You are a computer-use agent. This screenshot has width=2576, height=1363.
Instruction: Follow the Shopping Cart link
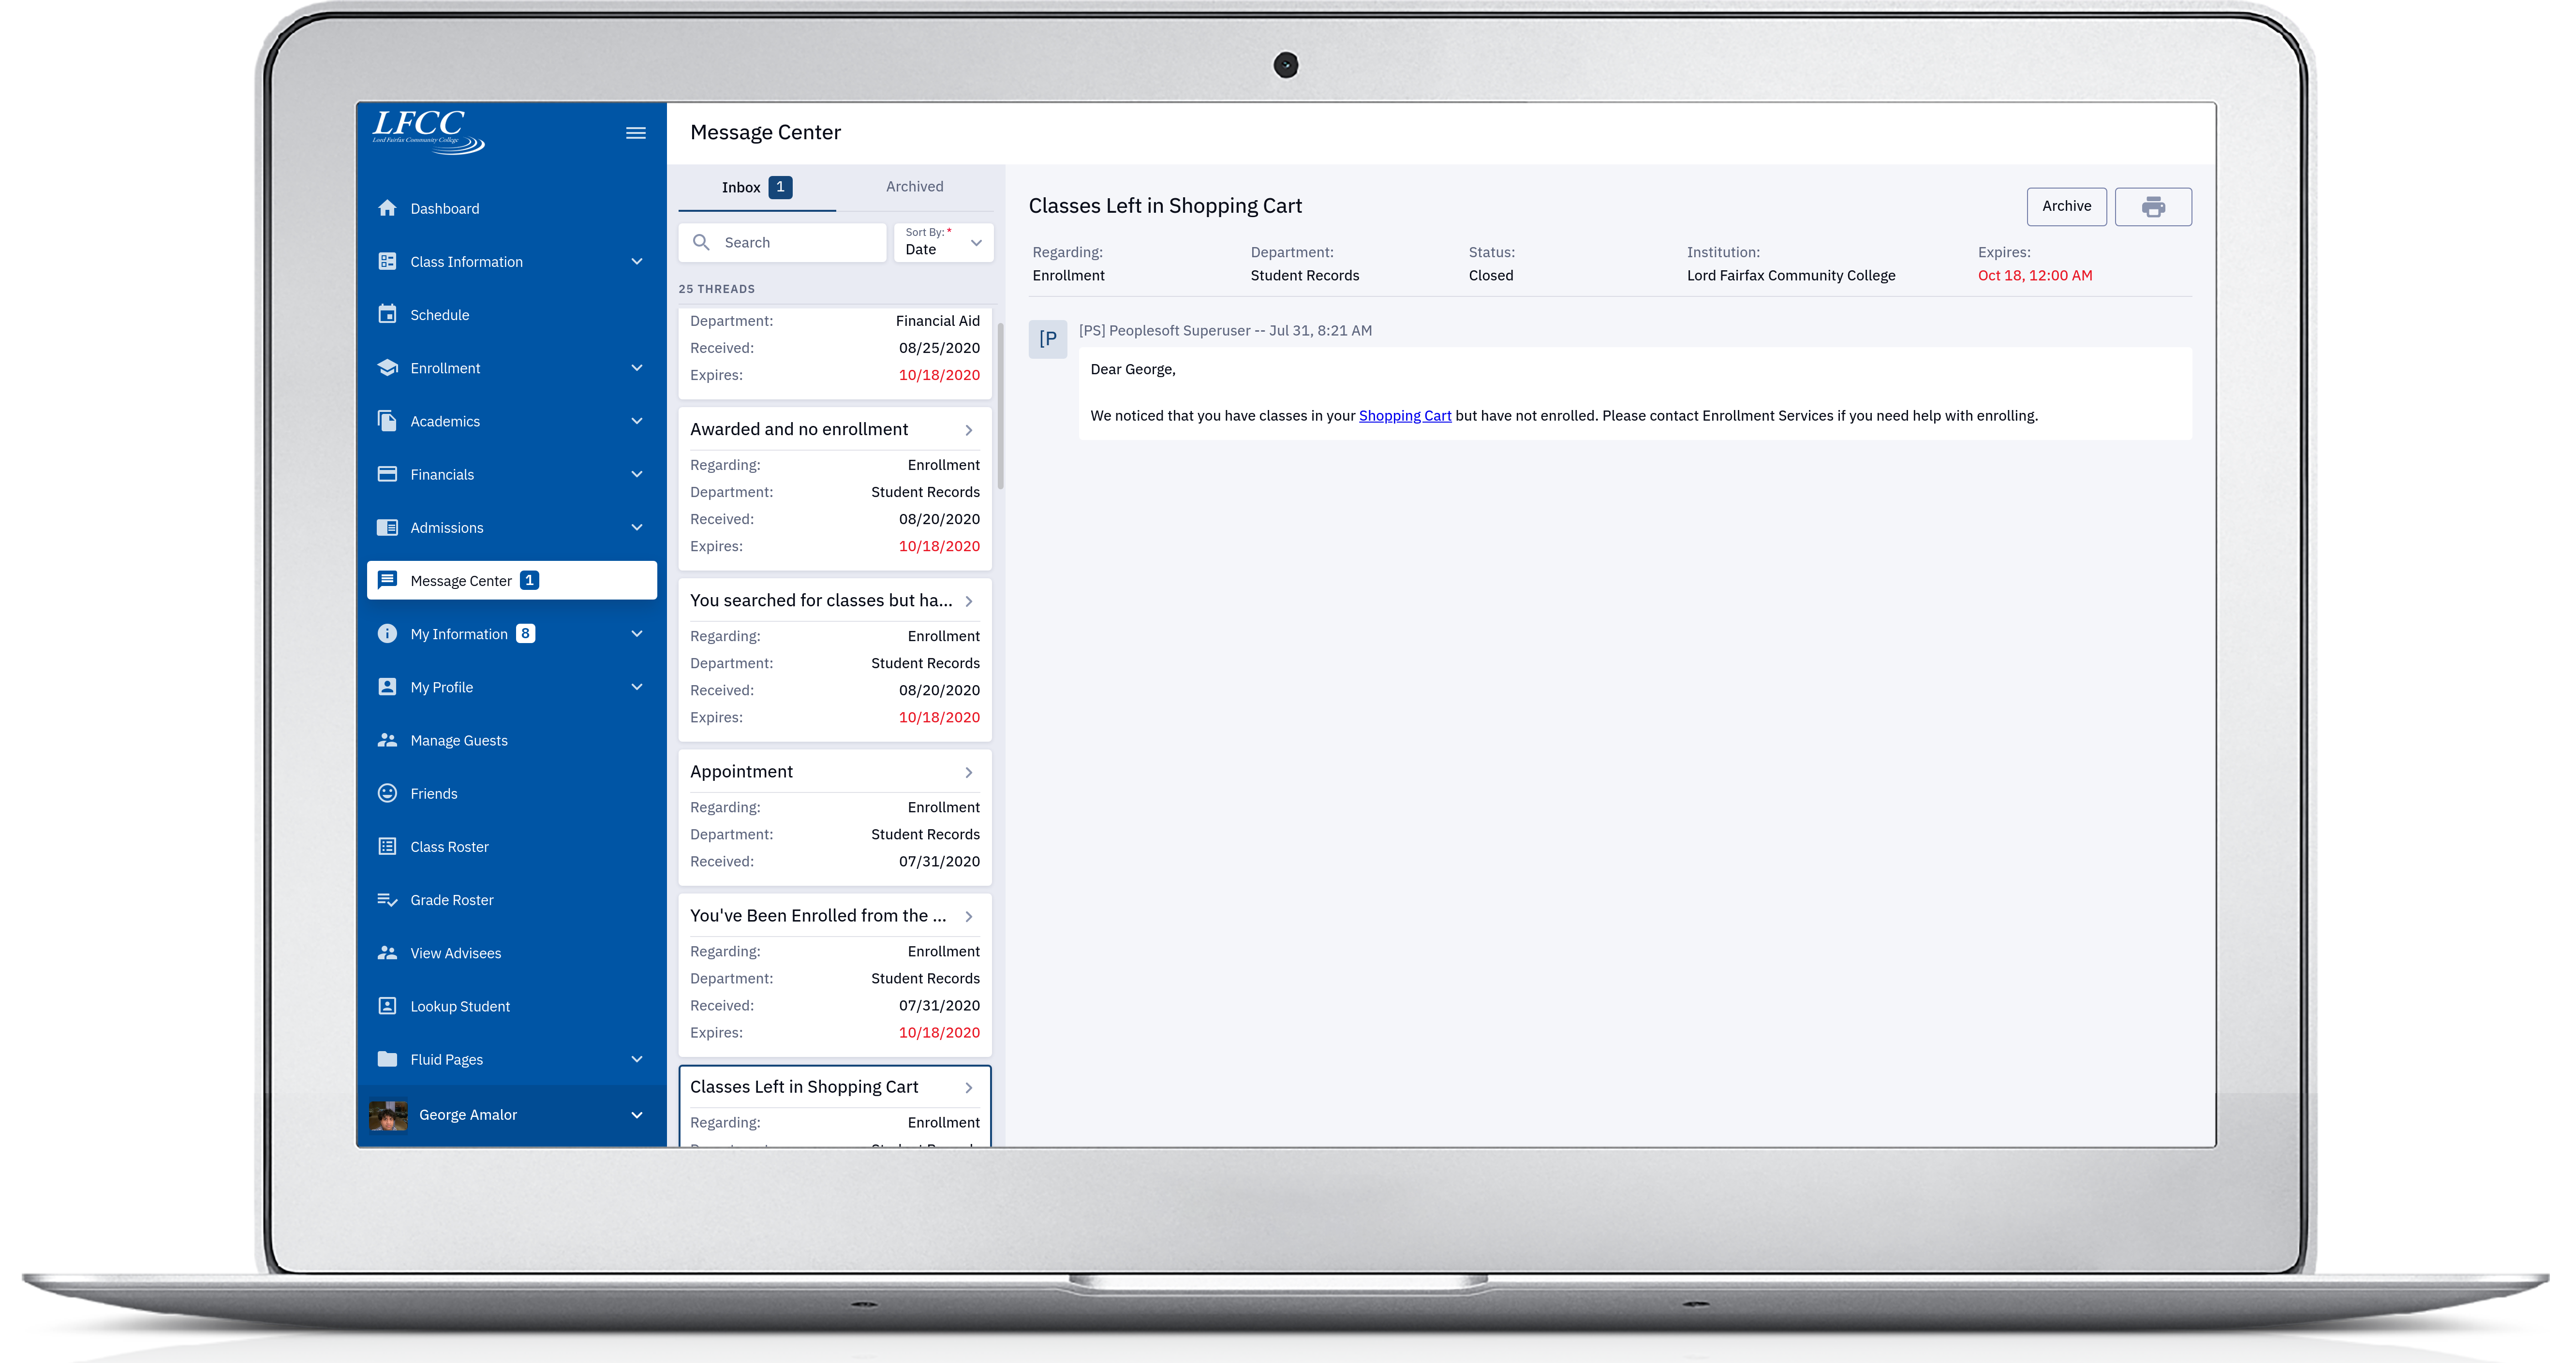point(1404,416)
